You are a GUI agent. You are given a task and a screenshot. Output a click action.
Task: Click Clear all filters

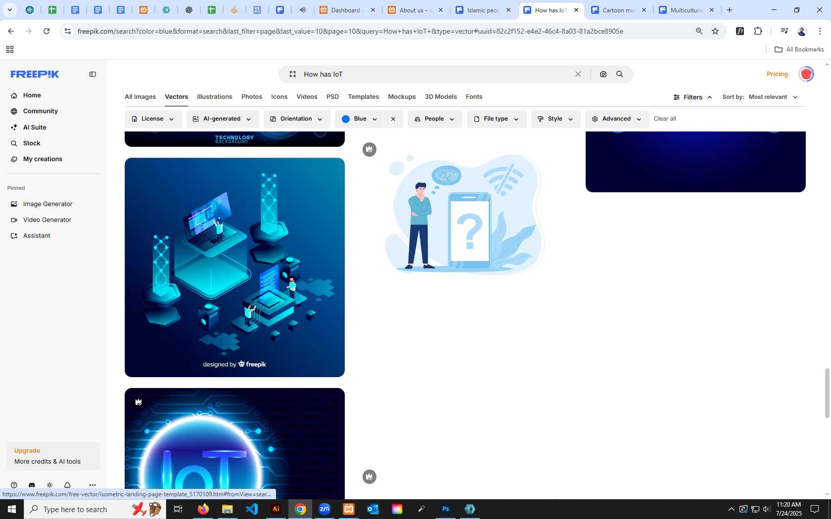(665, 119)
